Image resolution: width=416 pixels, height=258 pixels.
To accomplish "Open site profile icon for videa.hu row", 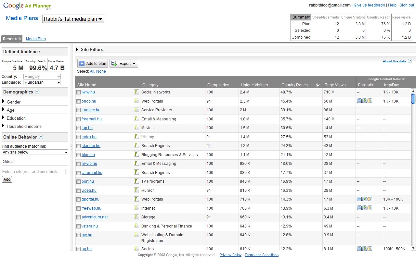I will (136, 190).
